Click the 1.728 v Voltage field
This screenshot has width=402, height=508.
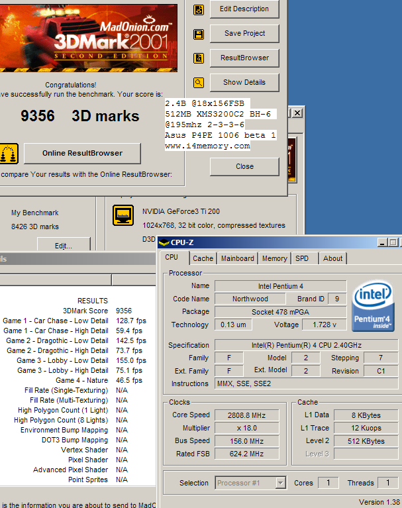point(325,325)
